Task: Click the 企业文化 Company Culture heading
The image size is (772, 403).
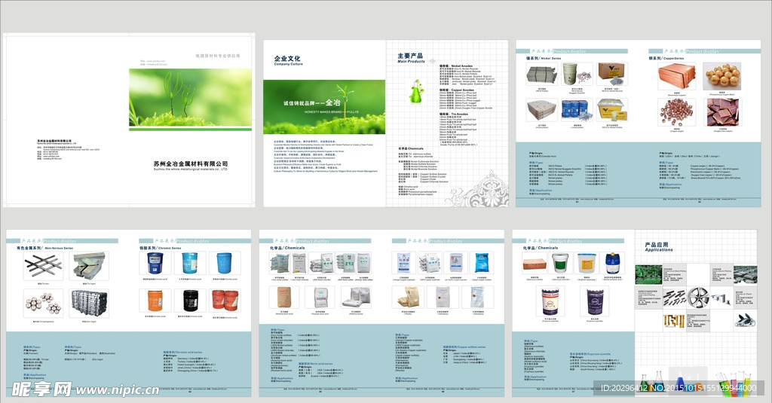Action: (x=287, y=60)
